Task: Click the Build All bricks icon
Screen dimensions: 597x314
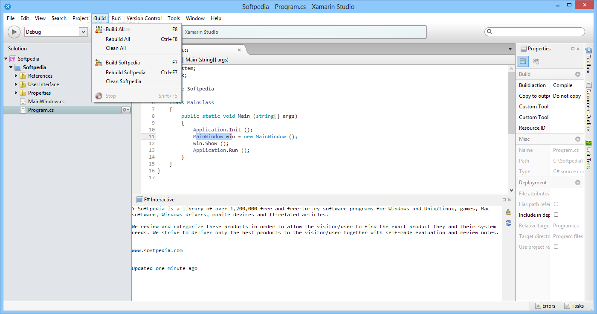Action: point(99,29)
